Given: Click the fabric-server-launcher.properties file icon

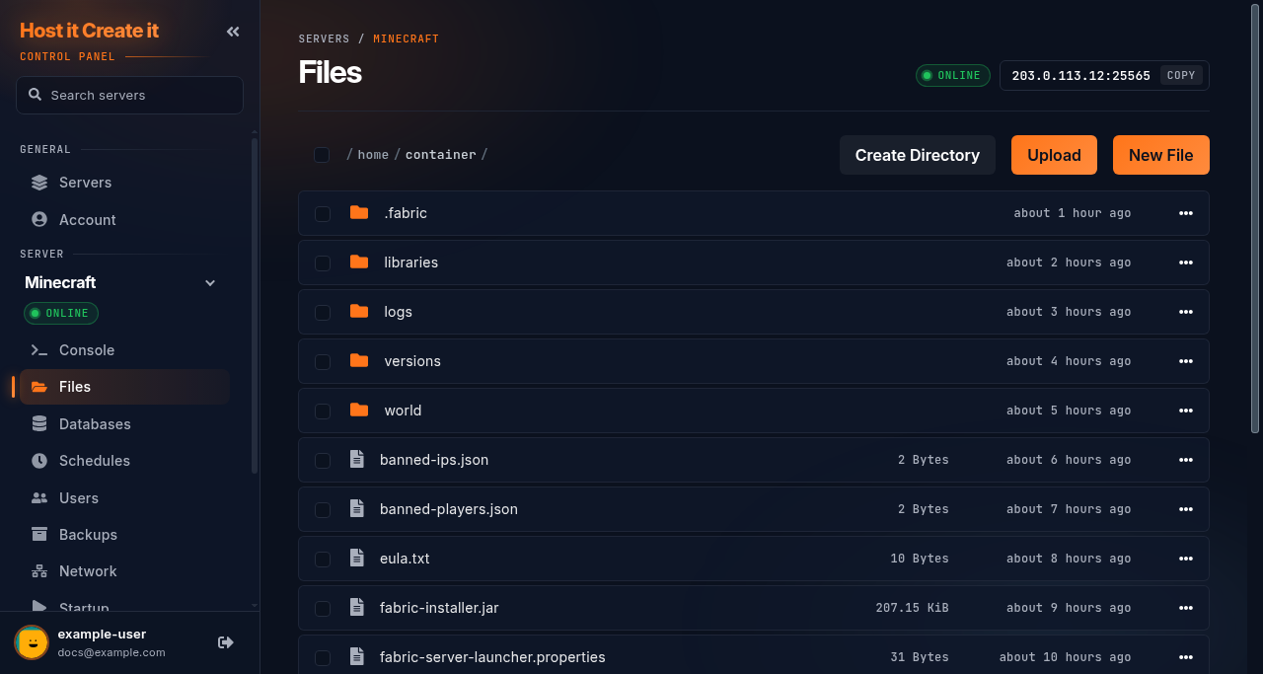Looking at the screenshot, I should (x=357, y=656).
